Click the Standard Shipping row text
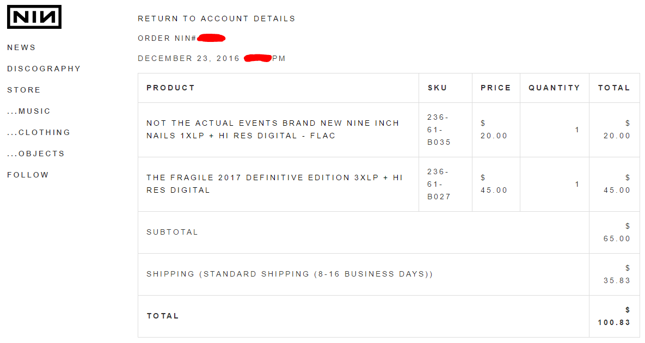 [x=290, y=274]
